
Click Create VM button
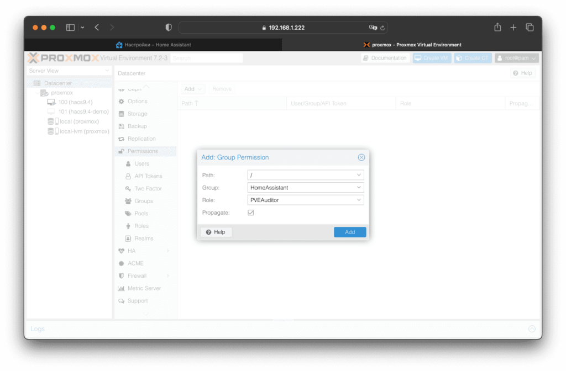click(432, 58)
